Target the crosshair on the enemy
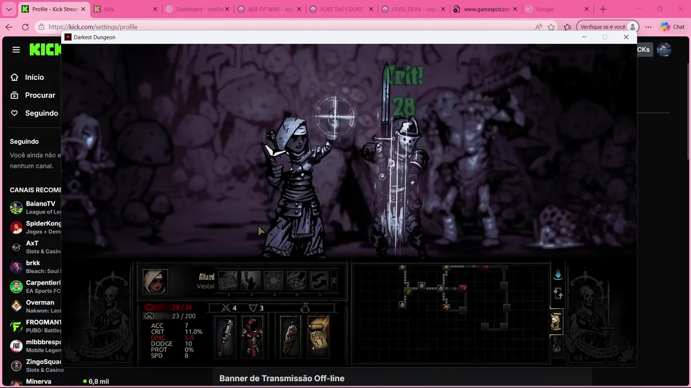Screen dimensions: 691x388 [x=335, y=116]
